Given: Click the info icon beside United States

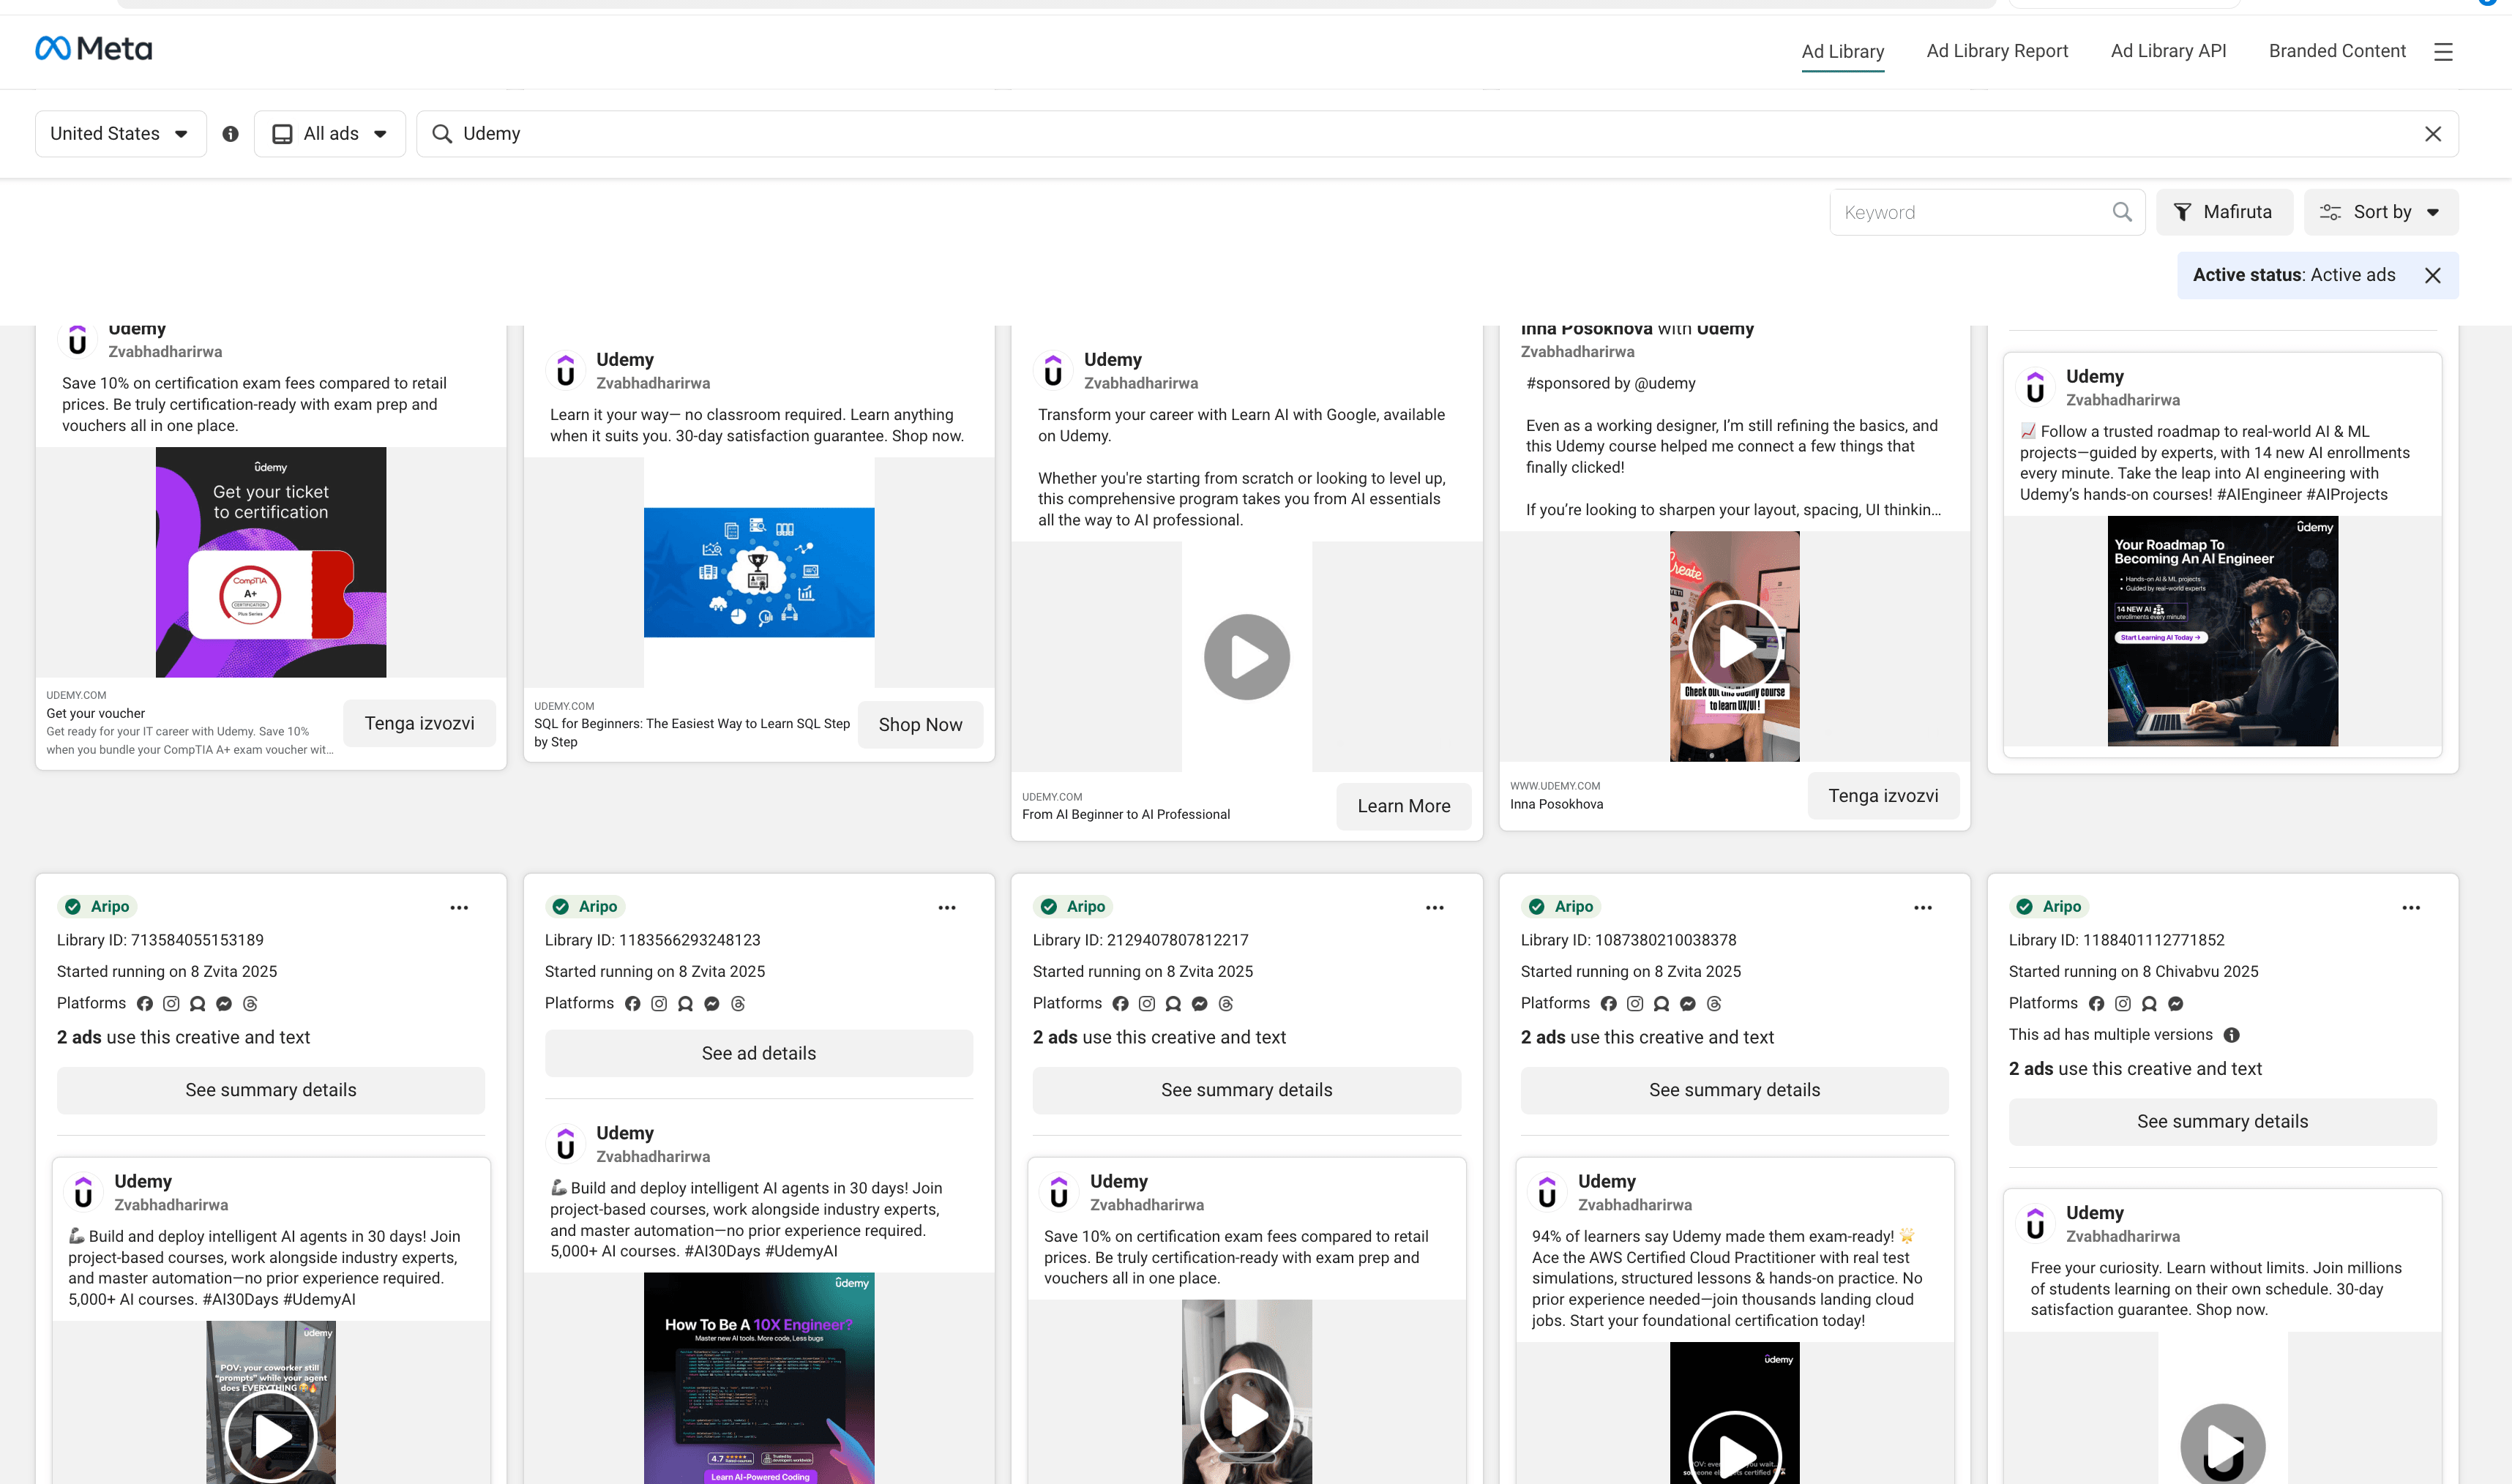Looking at the screenshot, I should [231, 134].
